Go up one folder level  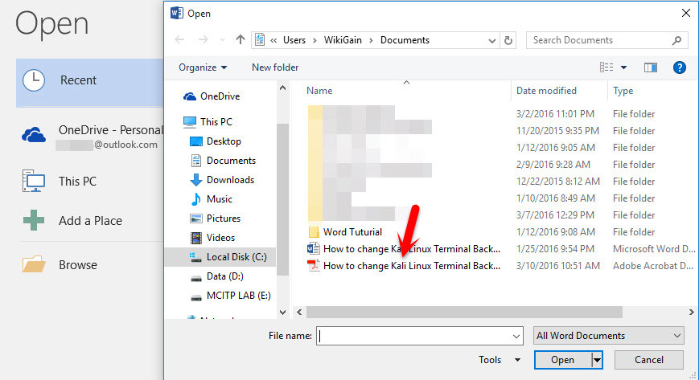point(241,39)
